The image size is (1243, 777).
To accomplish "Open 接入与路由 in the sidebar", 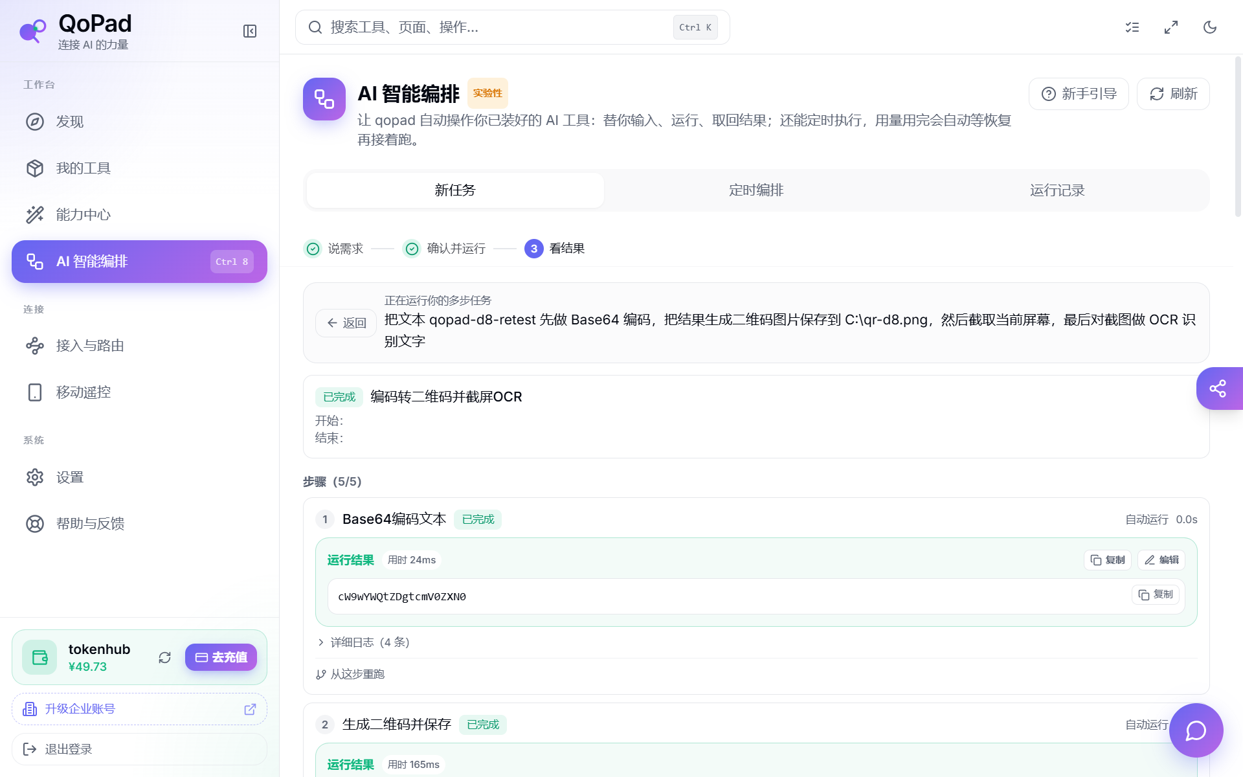I will click(139, 346).
